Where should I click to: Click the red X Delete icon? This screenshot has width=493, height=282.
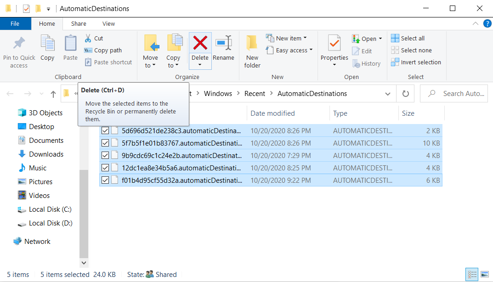200,43
